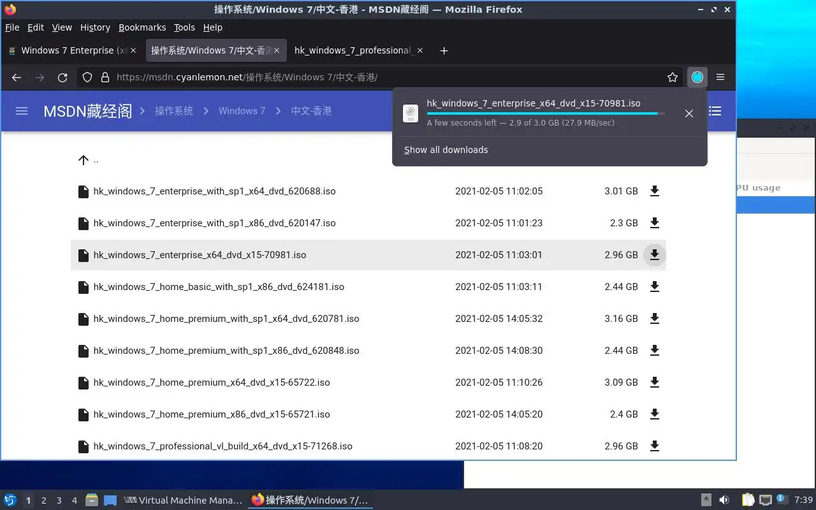816x510 pixels.
Task: Click the 7:39 clock in taskbar
Action: coord(803,500)
